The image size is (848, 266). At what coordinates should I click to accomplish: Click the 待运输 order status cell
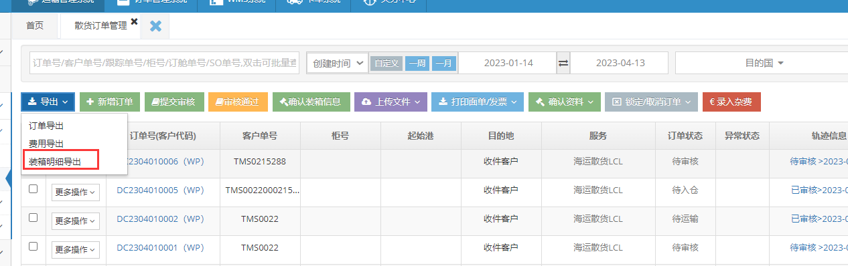(685, 219)
